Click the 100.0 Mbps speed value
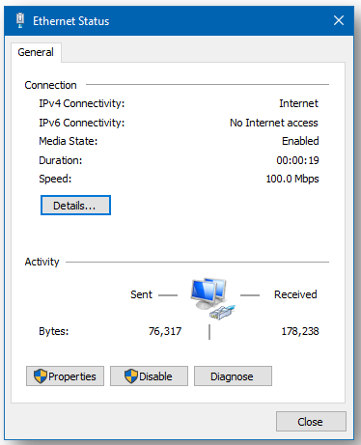 292,179
